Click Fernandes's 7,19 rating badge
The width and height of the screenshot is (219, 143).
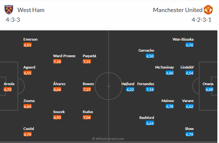[150, 89]
